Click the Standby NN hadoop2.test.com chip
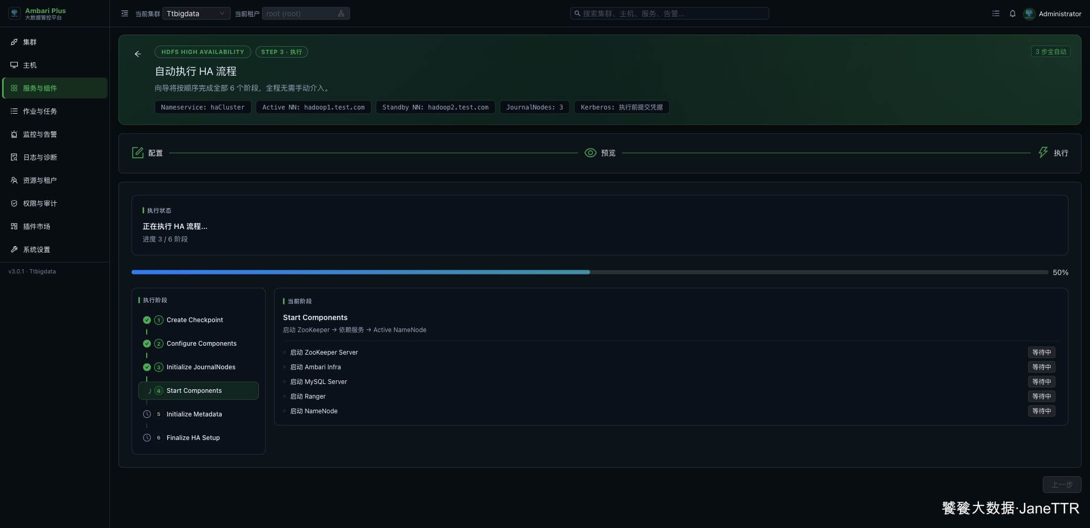Image resolution: width=1090 pixels, height=528 pixels. 435,107
